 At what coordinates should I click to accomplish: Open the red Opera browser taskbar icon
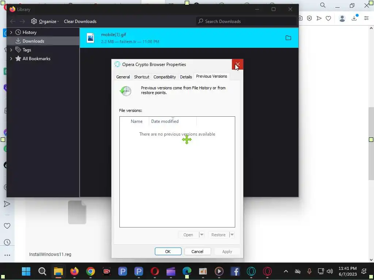pyautogui.click(x=155, y=271)
